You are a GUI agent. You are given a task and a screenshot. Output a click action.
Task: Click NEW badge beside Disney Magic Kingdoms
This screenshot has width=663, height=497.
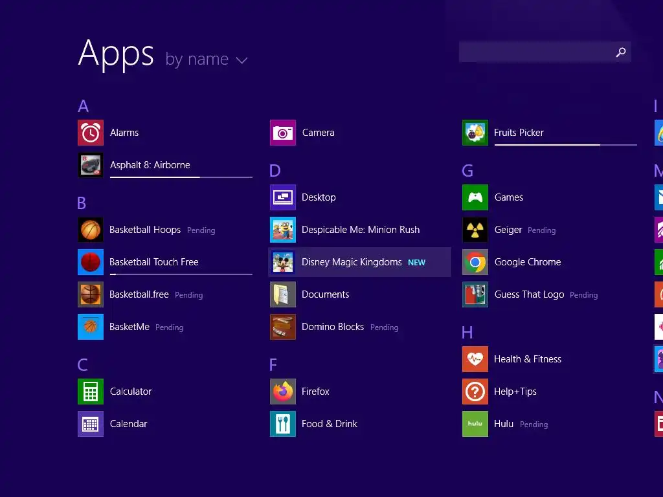[x=416, y=263]
